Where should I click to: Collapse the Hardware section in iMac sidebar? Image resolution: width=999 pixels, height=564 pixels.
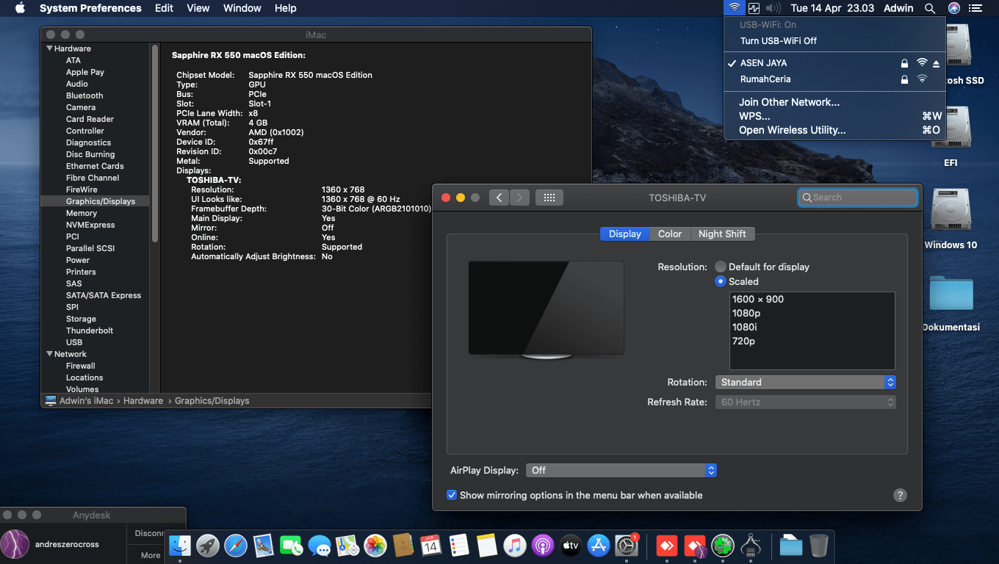coord(48,48)
